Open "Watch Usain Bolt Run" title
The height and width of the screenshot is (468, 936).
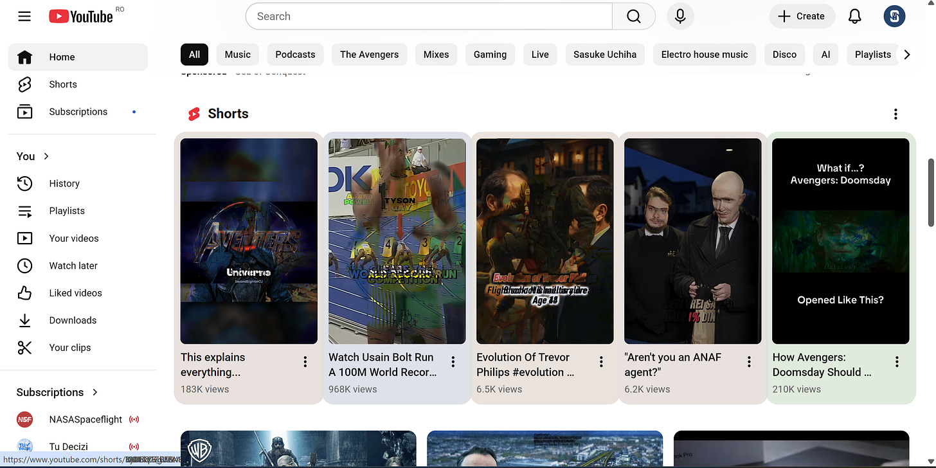point(382,364)
